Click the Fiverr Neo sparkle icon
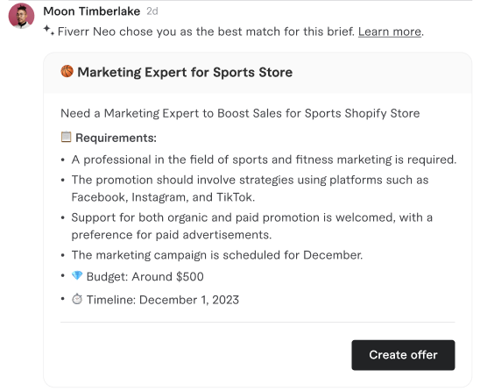This screenshot has height=391, width=480. [x=48, y=30]
